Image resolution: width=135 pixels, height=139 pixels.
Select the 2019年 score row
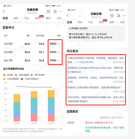[x=32, y=44]
